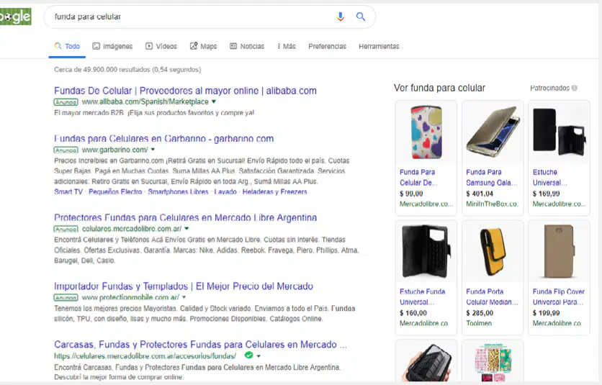Open 'Funda Porta Celular Median...' product title
The height and width of the screenshot is (385, 602).
(493, 296)
